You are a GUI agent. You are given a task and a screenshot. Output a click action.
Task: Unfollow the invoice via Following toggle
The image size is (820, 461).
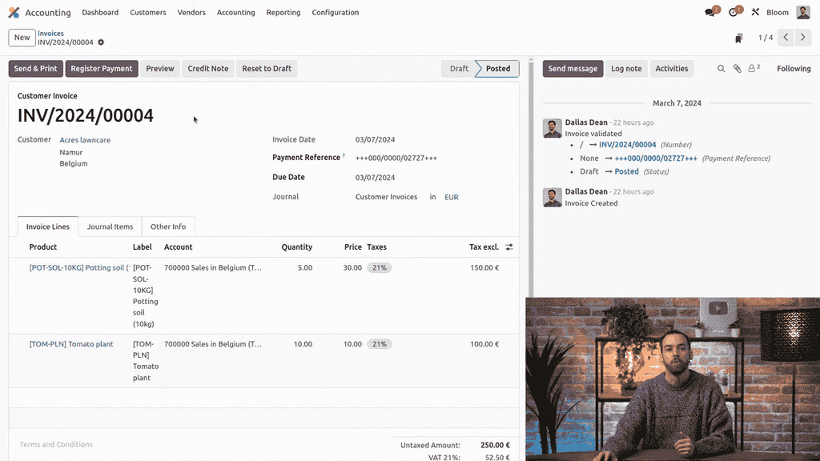[793, 69]
